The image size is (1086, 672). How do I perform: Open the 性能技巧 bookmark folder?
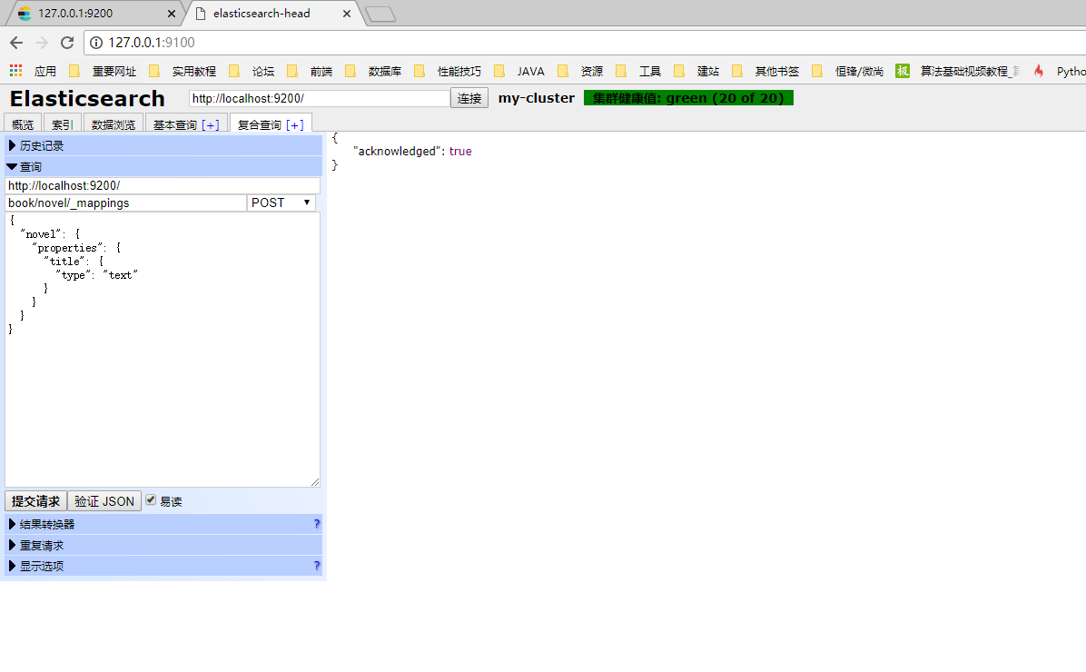[449, 72]
